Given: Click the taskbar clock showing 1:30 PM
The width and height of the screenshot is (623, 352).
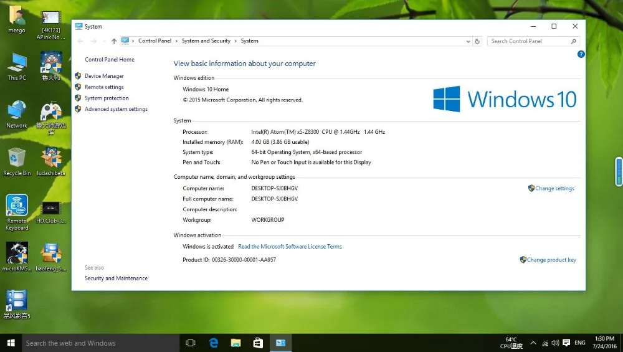Looking at the screenshot, I should click(x=604, y=343).
